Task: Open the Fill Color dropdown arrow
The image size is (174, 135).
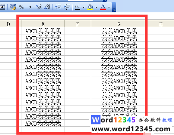Action: [x=96, y=7]
